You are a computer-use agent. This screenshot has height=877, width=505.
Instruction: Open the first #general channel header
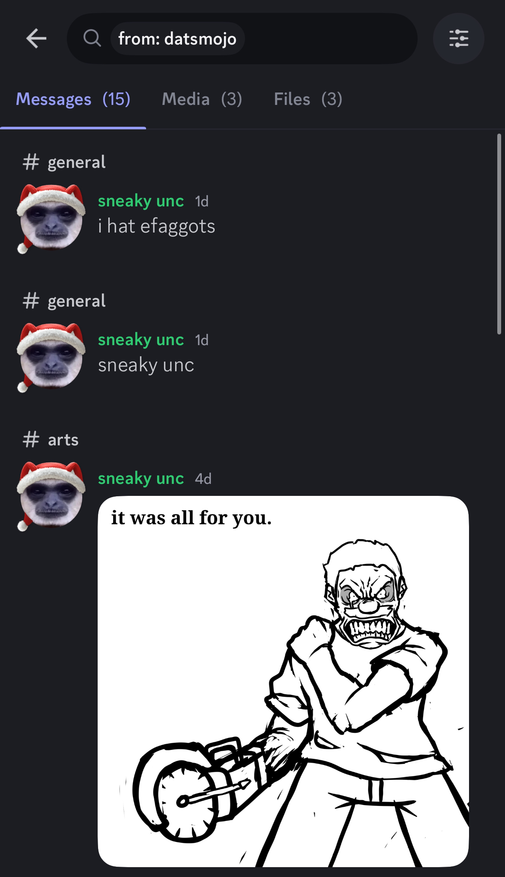click(64, 162)
